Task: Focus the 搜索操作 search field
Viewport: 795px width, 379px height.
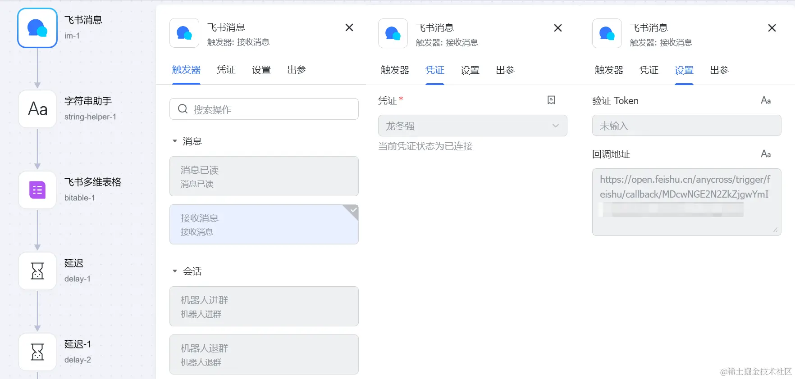Action: [264, 109]
